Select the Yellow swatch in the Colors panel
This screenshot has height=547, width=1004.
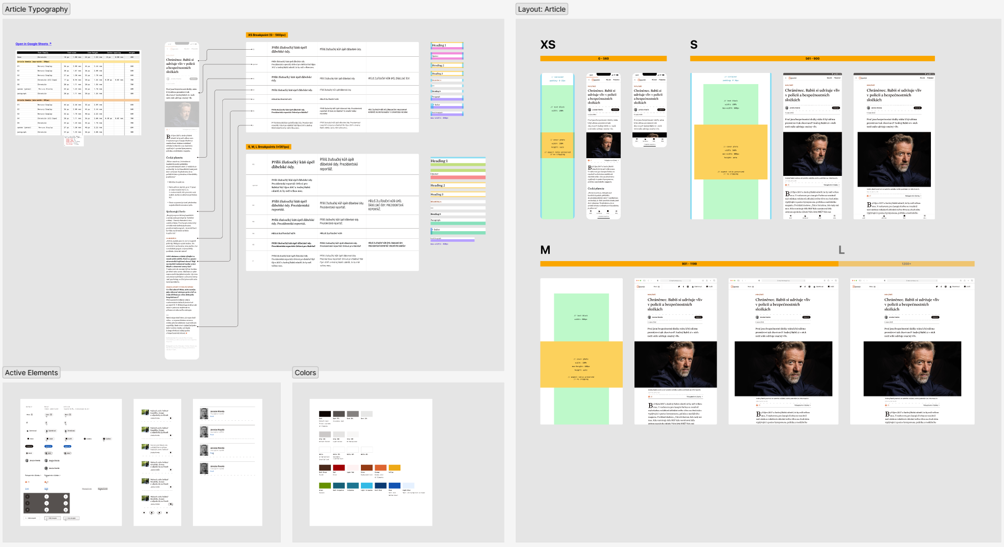[394, 467]
